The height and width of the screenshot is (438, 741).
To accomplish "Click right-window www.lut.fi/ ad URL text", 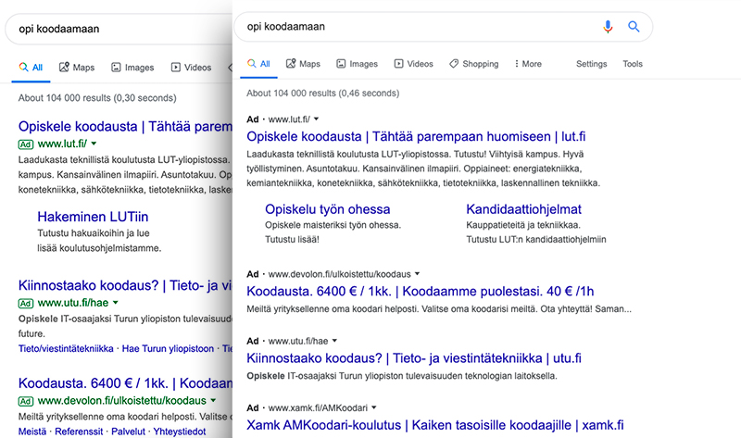I will (x=289, y=119).
